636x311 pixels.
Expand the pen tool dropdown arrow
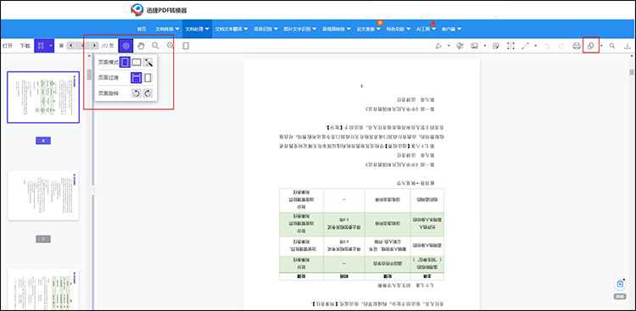click(449, 46)
